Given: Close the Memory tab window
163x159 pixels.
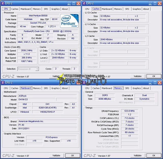Looking at the screenshot, I should point(160,83).
